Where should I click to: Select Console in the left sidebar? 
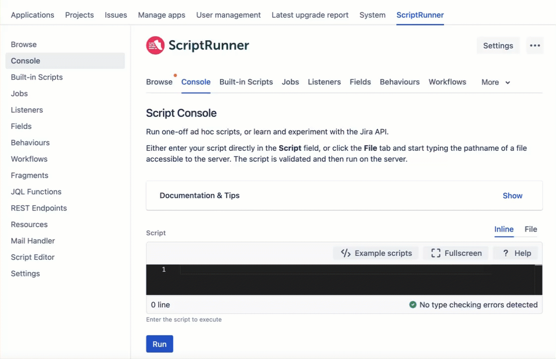(65, 60)
